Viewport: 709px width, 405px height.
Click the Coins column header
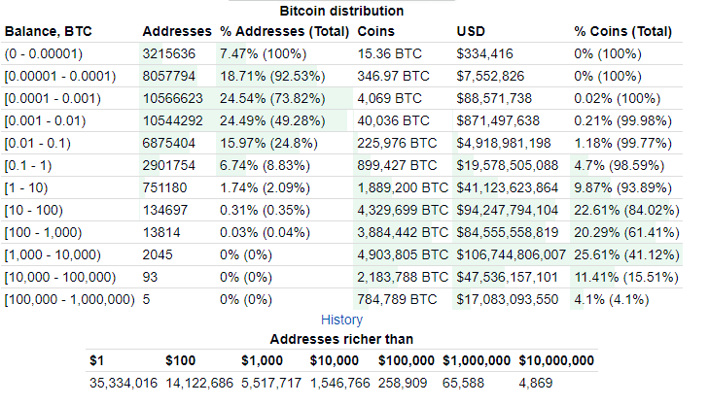coord(376,31)
